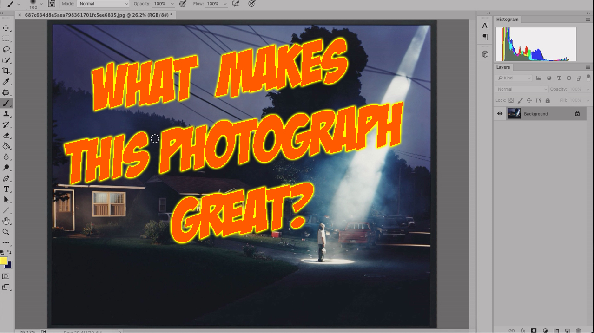Select the Dodge tool

[6, 168]
